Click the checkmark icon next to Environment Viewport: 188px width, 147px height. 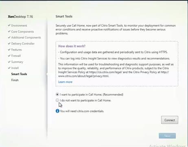tap(9, 25)
